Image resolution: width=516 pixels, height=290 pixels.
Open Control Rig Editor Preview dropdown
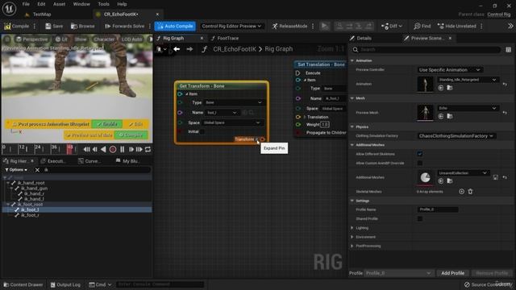pyautogui.click(x=231, y=26)
